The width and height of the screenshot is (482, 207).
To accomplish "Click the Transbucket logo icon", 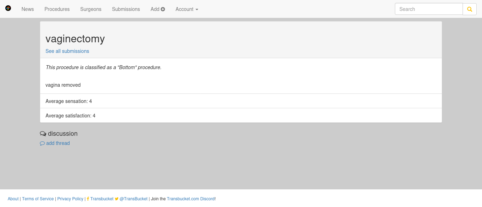I will (x=8, y=8).
